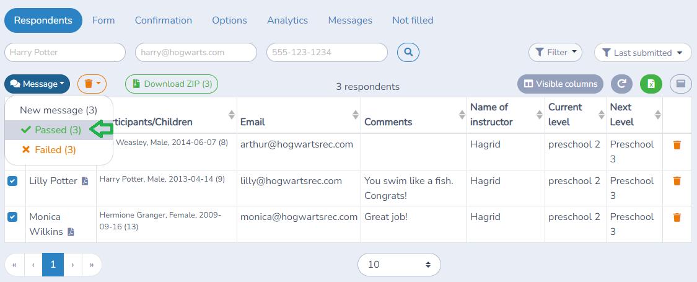
Task: Sort by Participants/Children column arrows
Action: pos(232,115)
